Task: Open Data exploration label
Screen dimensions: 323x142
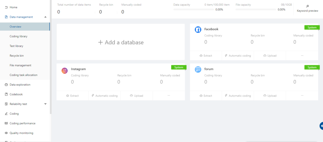Action: (20, 85)
